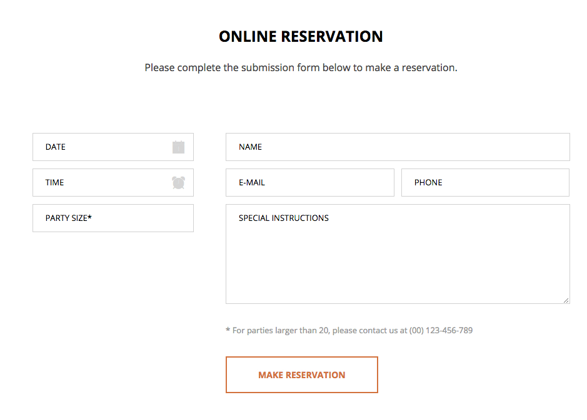Screen dimensions: 587x420
Task: Focus the E-MAIL field
Action: (310, 182)
